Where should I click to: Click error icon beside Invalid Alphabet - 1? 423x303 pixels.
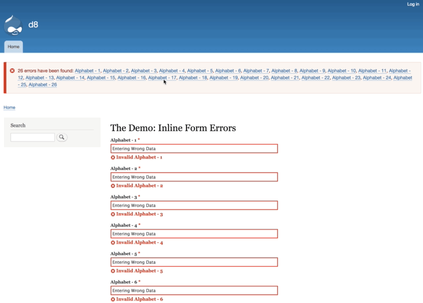pyautogui.click(x=113, y=157)
